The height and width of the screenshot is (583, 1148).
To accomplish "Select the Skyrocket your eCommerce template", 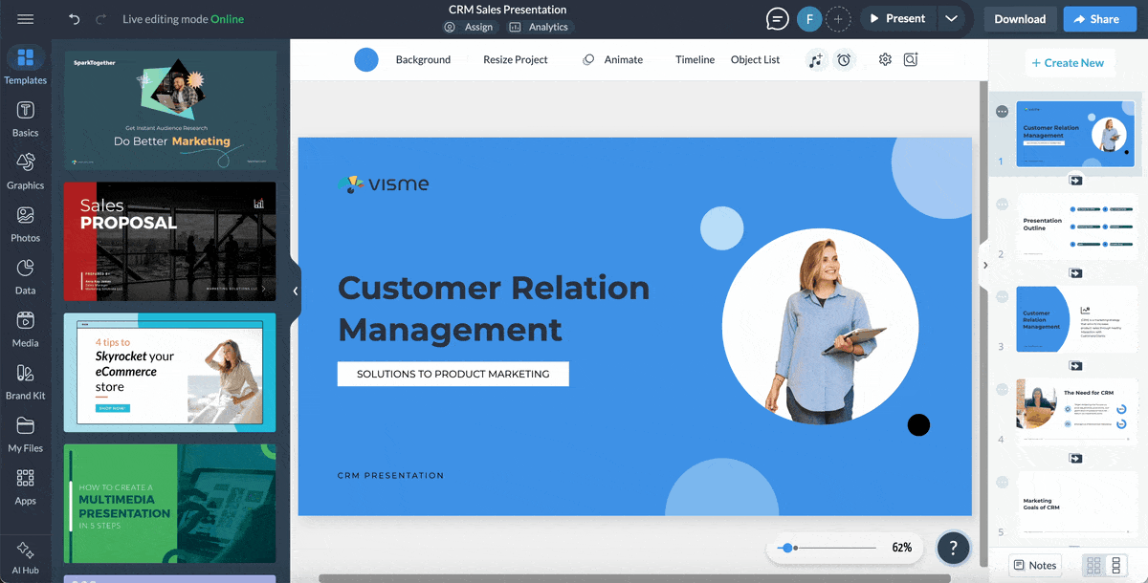I will pos(170,373).
